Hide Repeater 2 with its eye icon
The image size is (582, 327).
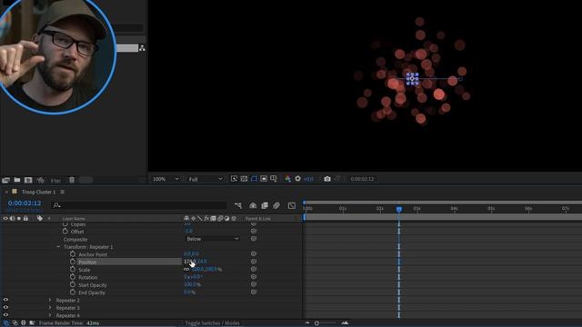point(5,300)
